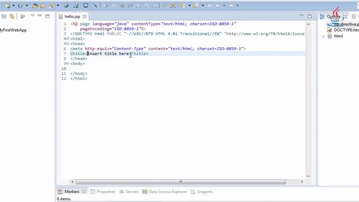Viewport: 359px width, 202px height.
Task: Open dropdown arrow beside second globe icon
Action: pyautogui.click(x=27, y=6)
